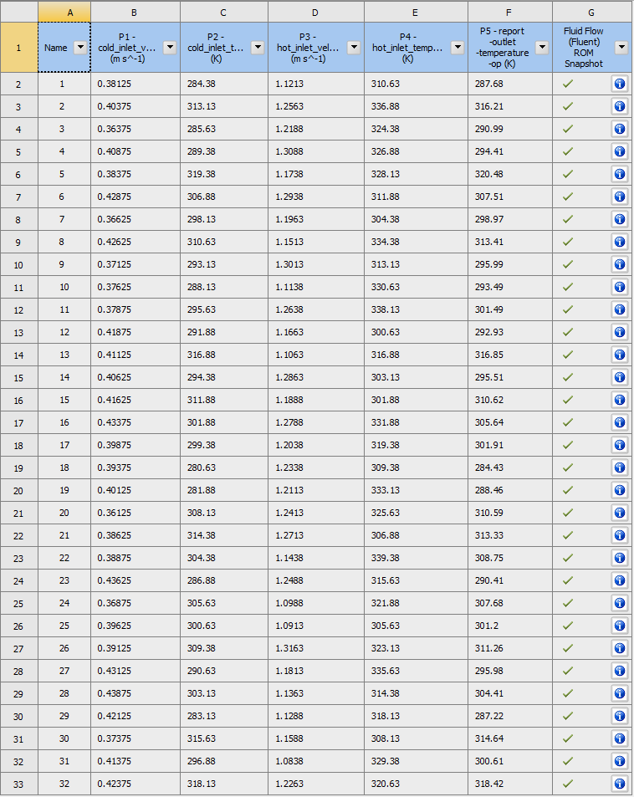634x797 pixels.
Task: Click the info icon for snapshot 1
Action: click(x=619, y=84)
